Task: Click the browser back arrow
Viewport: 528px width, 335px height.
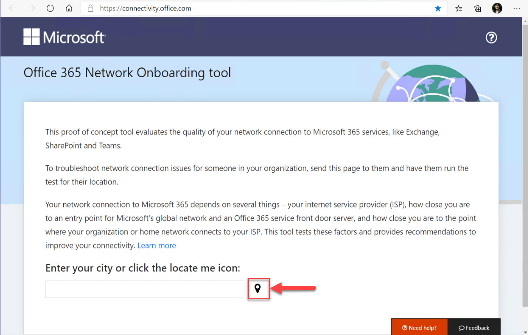Action: point(12,8)
